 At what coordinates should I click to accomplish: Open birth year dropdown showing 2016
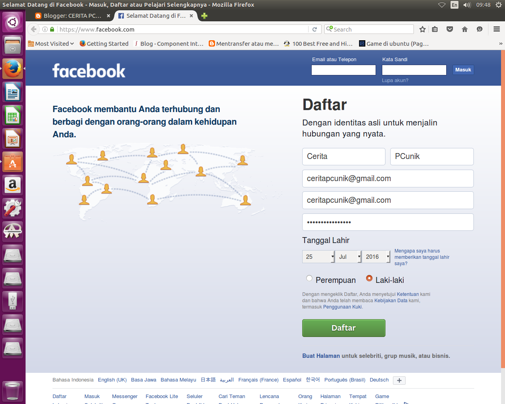[376, 256]
